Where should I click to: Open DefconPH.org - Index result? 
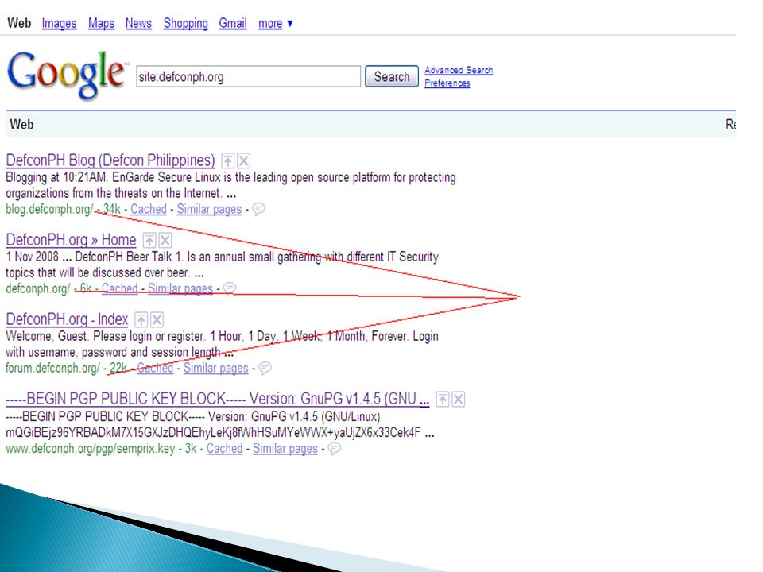pyautogui.click(x=67, y=319)
